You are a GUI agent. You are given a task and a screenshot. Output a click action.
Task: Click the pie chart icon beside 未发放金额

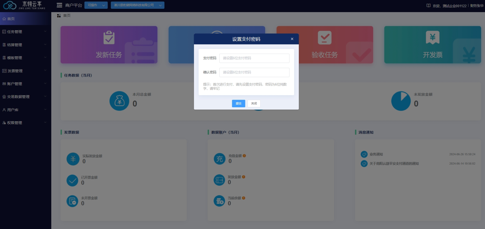point(401,101)
